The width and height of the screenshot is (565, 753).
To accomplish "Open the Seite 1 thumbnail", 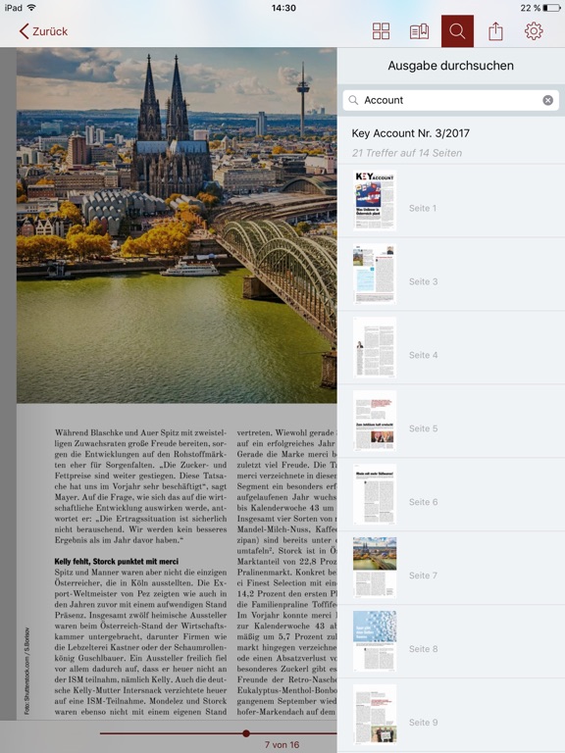I will [375, 200].
